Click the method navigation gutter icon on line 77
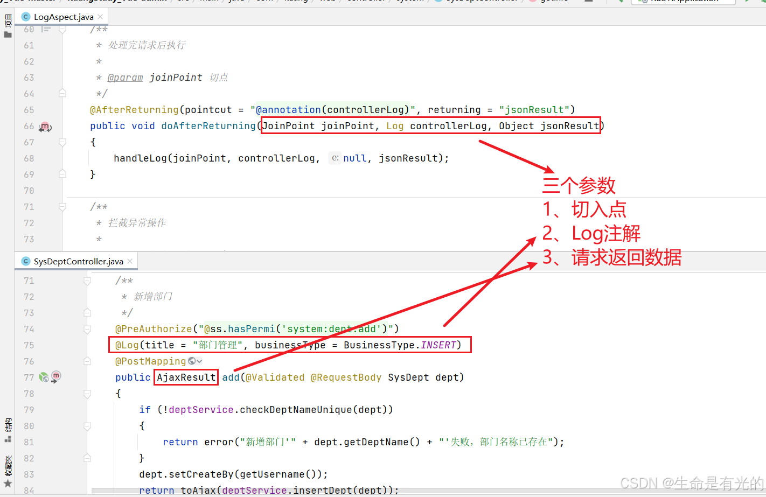 pyautogui.click(x=56, y=376)
